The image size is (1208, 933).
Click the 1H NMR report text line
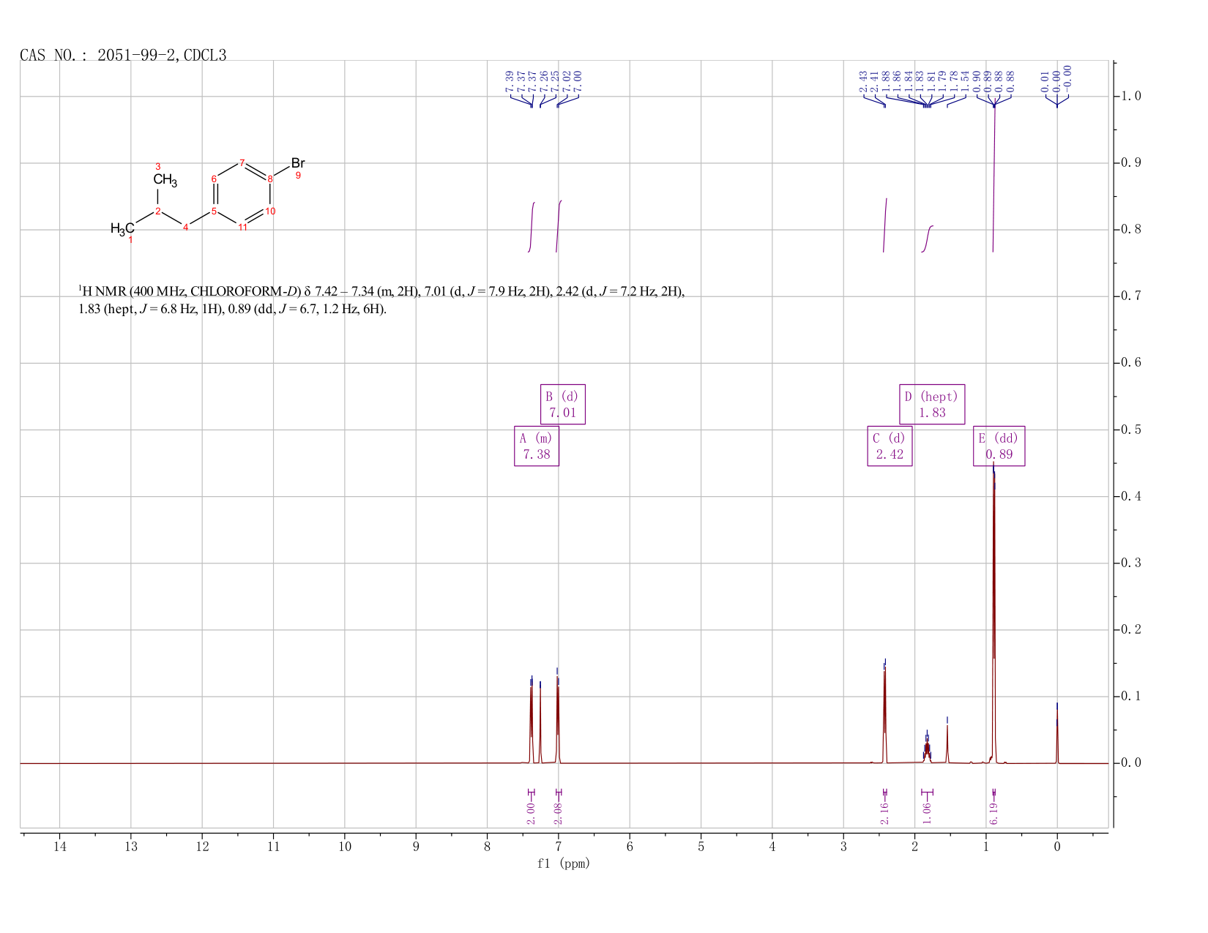pyautogui.click(x=381, y=300)
